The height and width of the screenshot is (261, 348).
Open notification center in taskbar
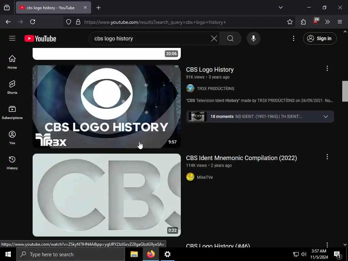point(337,255)
